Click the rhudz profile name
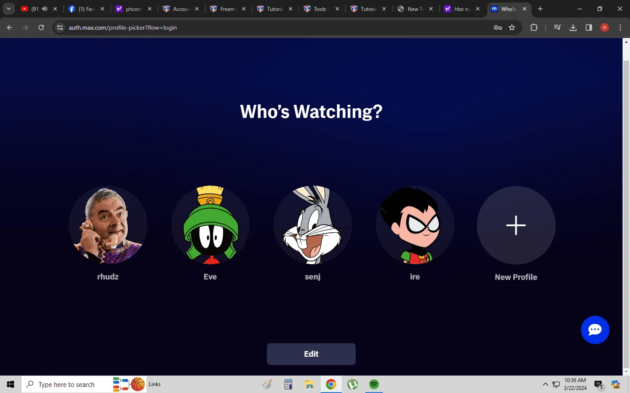630x393 pixels. point(108,277)
